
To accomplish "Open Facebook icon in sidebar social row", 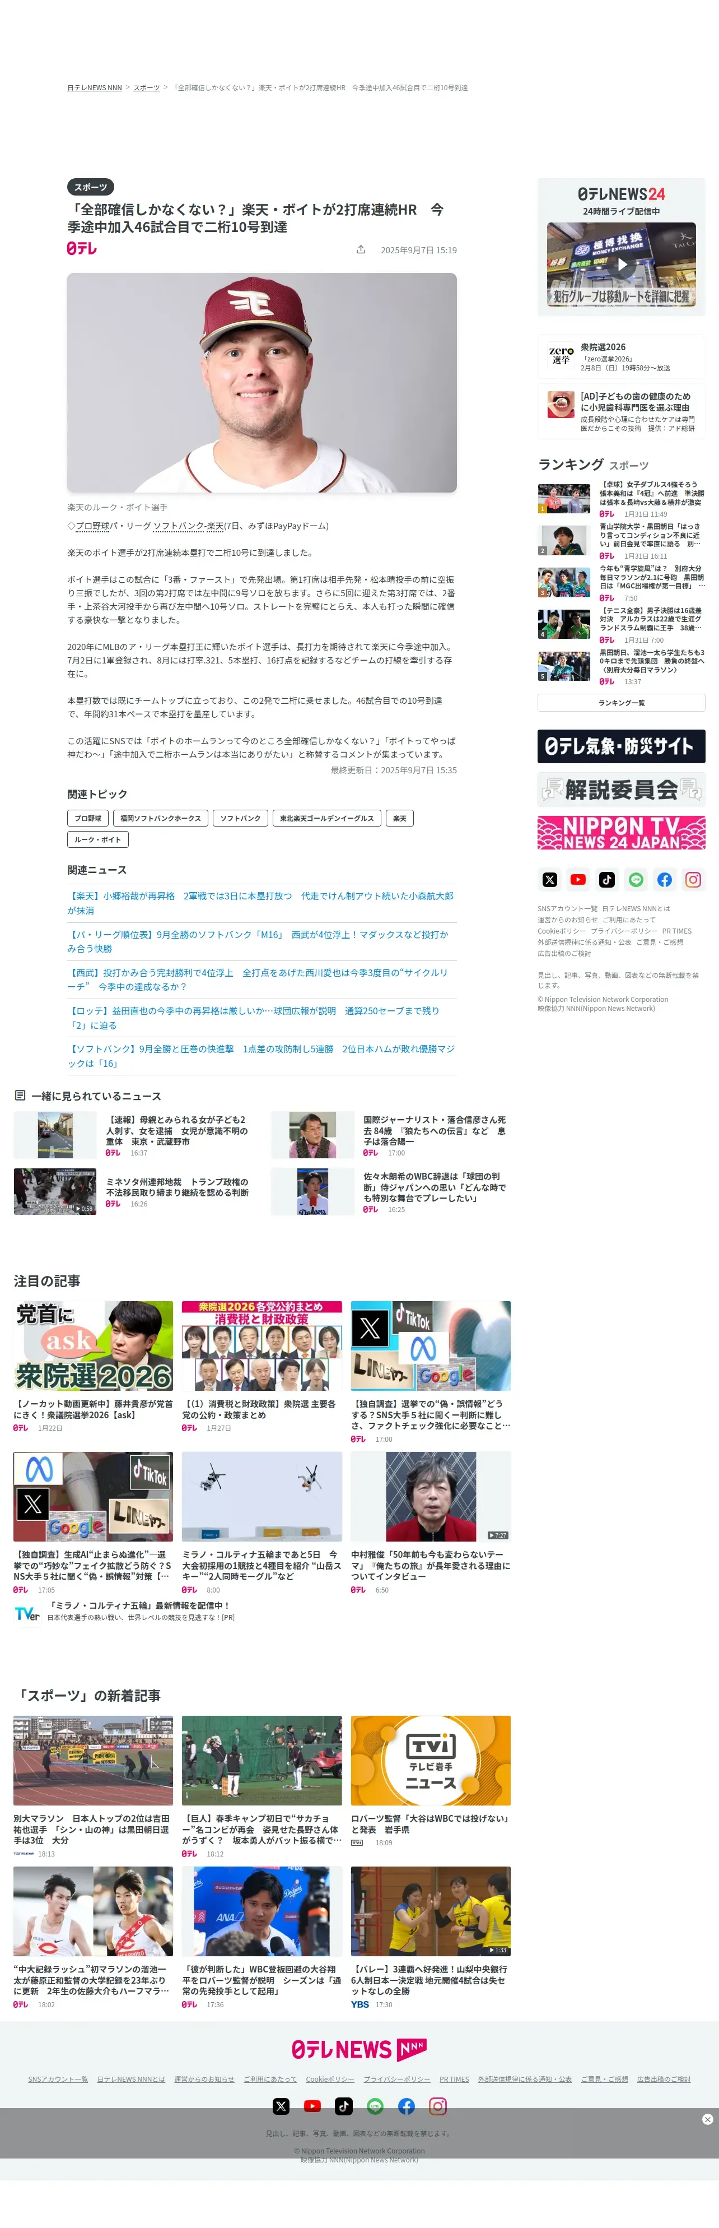I will [x=665, y=880].
